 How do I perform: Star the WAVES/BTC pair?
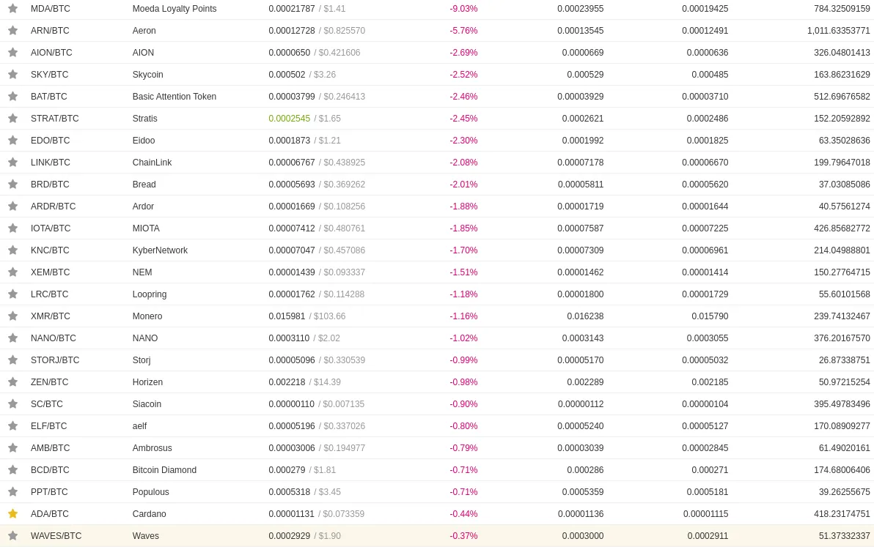tap(12, 536)
